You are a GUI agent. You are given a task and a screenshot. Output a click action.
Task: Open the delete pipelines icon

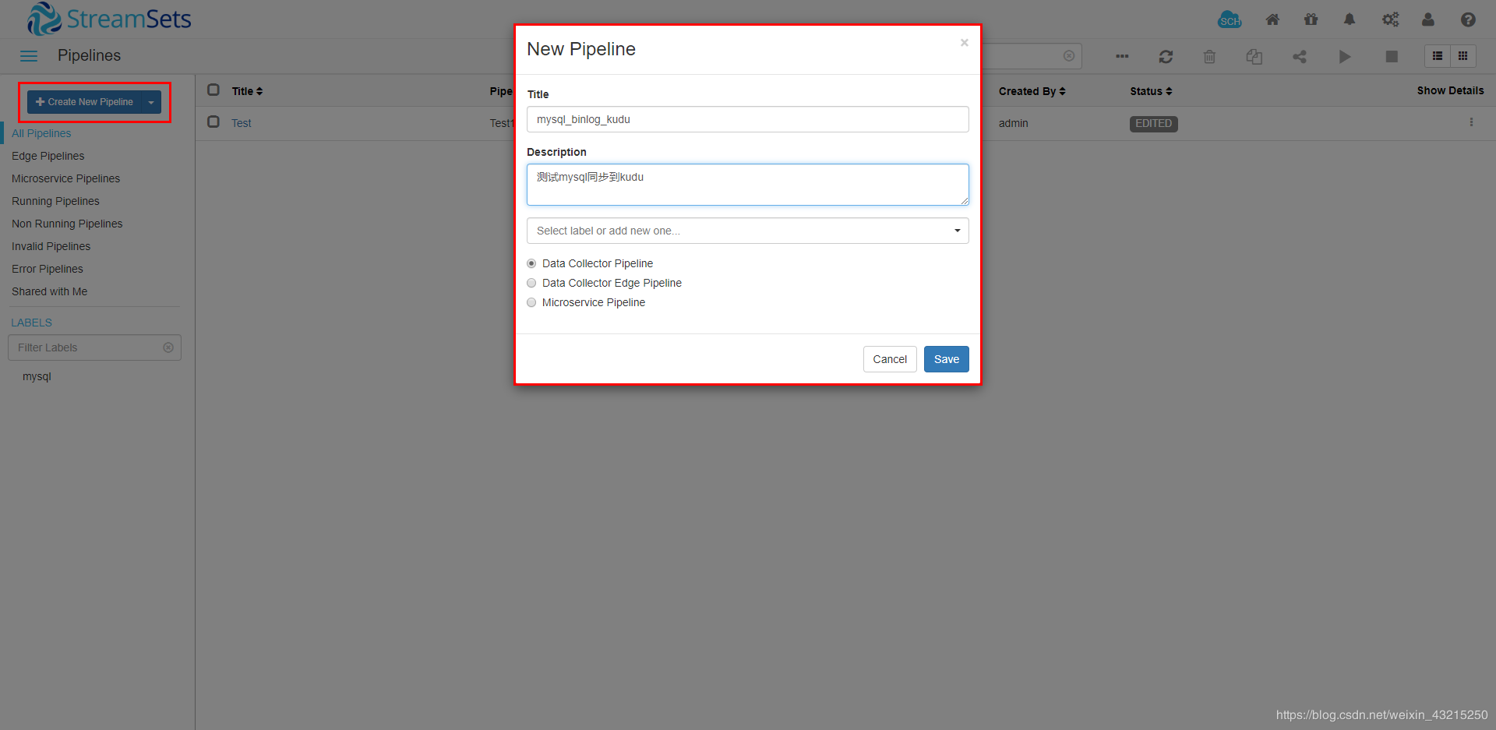1209,56
